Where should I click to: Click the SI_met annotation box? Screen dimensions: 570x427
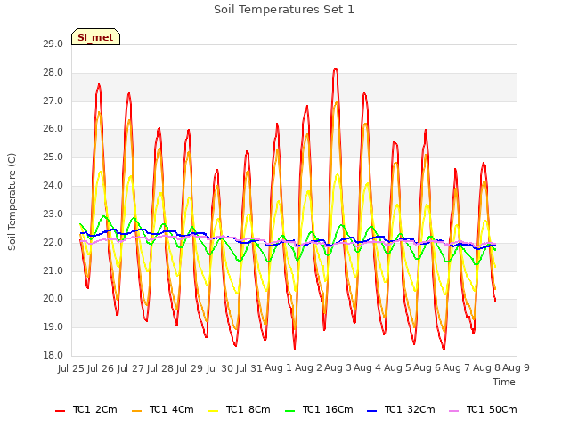[95, 37]
